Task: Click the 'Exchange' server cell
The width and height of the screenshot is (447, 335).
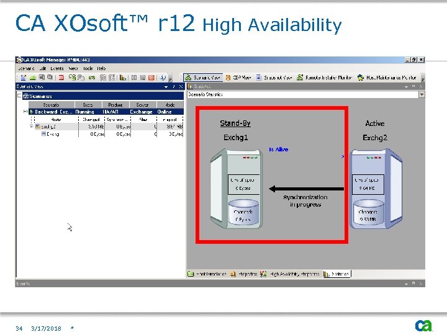Action: 141,112
